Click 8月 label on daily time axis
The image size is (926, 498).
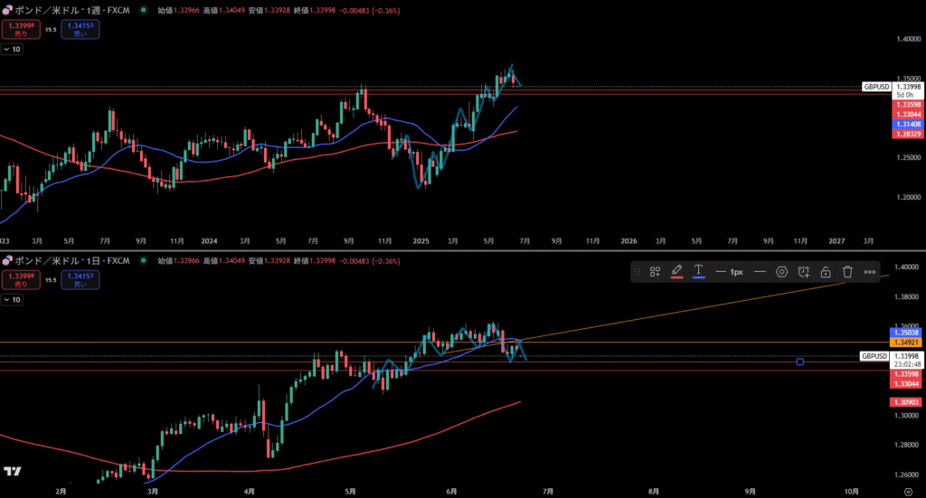click(x=654, y=492)
